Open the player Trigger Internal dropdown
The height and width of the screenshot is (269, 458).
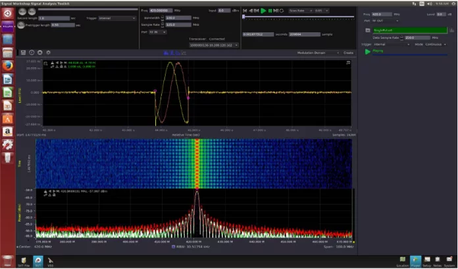(x=392, y=44)
